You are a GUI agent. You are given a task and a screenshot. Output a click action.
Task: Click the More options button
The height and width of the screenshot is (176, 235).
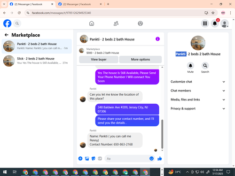[x=141, y=60]
